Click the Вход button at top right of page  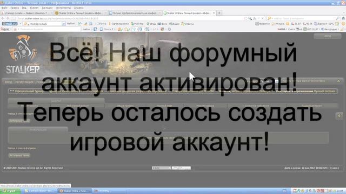[x=328, y=36]
